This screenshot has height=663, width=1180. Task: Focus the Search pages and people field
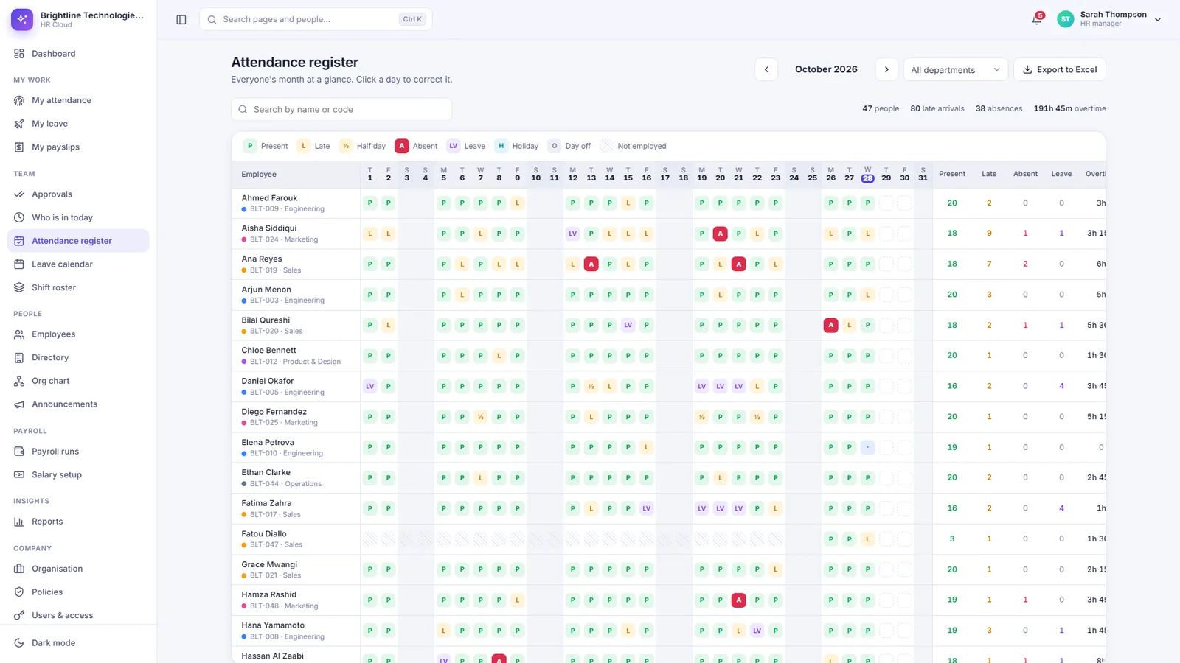click(316, 19)
